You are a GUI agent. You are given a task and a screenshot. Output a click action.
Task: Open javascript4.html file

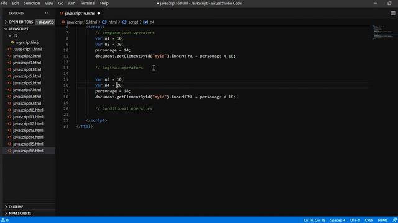coord(27,69)
